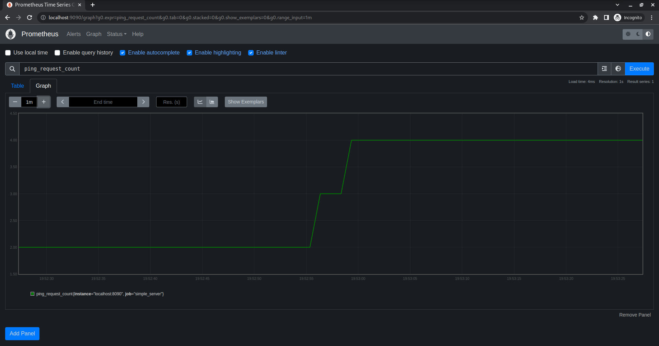The height and width of the screenshot is (346, 659).
Task: Open the Chrome three-dot menu
Action: [x=652, y=17]
